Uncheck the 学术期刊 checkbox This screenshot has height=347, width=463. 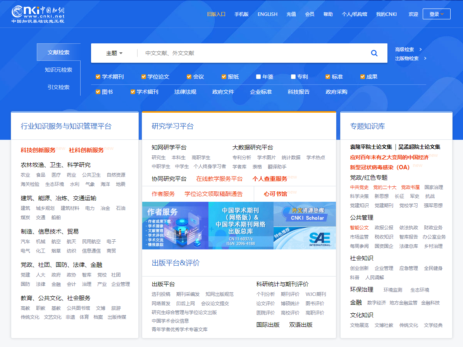pyautogui.click(x=98, y=77)
